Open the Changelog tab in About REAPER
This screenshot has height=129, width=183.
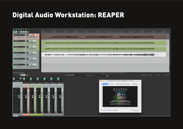[134, 84]
